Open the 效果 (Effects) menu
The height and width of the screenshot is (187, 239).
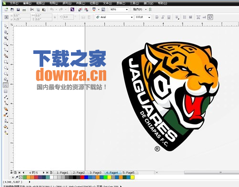tap(80, 3)
